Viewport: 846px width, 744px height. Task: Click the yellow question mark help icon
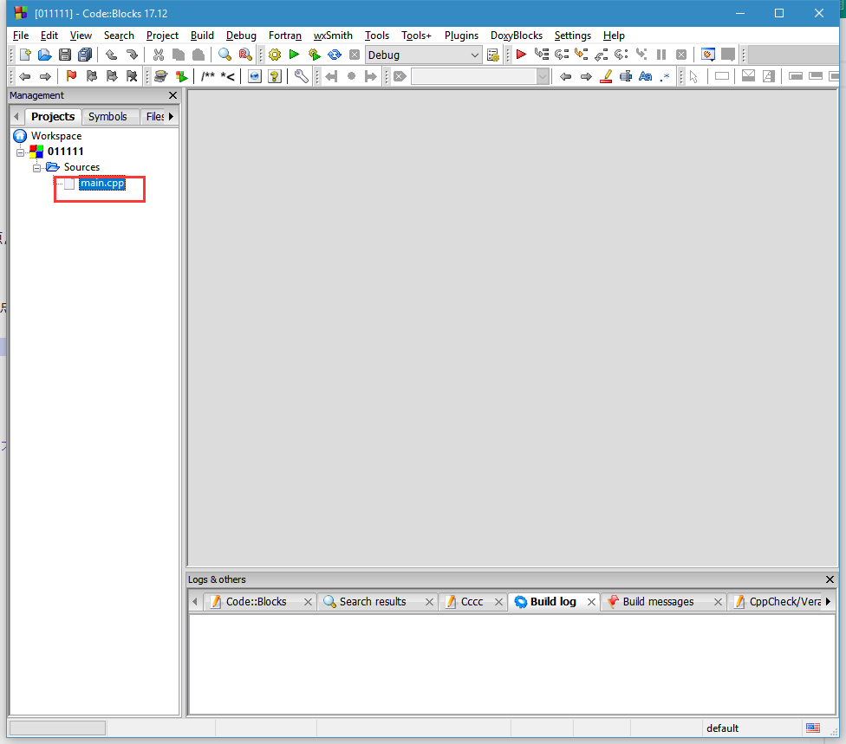(275, 76)
